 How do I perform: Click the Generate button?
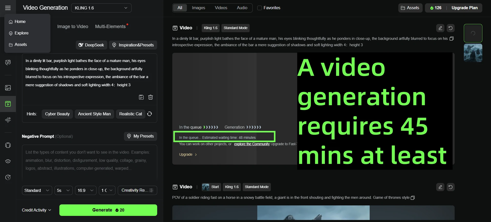(108, 210)
